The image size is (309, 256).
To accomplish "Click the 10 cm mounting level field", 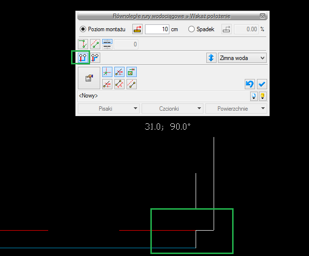I will 157,29.
